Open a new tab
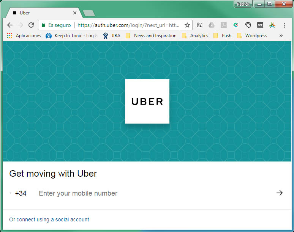This screenshot has height=232, width=294. pyautogui.click(x=89, y=13)
